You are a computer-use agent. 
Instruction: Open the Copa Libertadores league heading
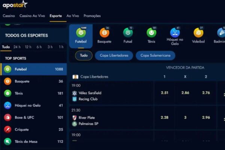click(94, 76)
